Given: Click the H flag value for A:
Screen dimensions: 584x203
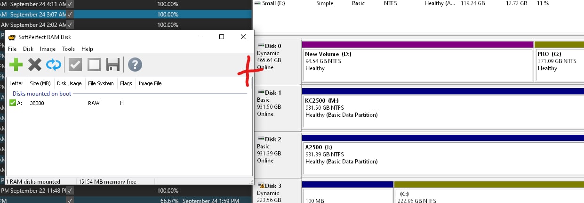Looking at the screenshot, I should [x=122, y=103].
